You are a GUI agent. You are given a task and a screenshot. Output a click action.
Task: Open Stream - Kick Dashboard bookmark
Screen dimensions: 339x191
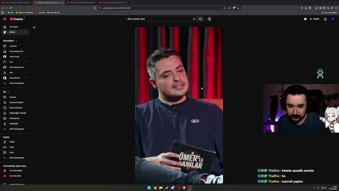(25, 12)
